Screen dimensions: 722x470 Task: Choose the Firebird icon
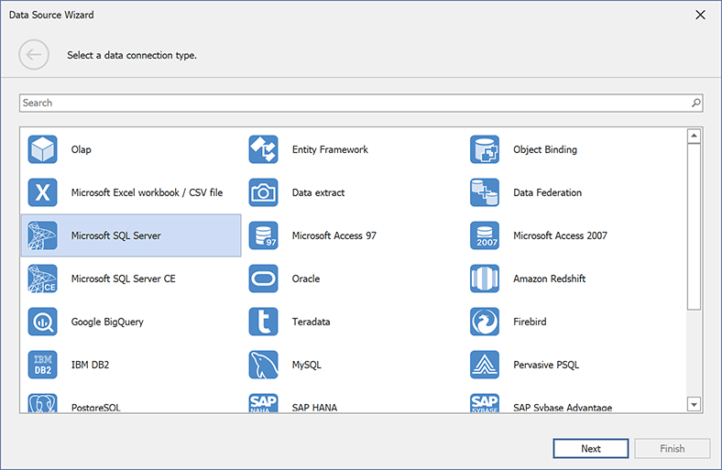click(x=485, y=322)
